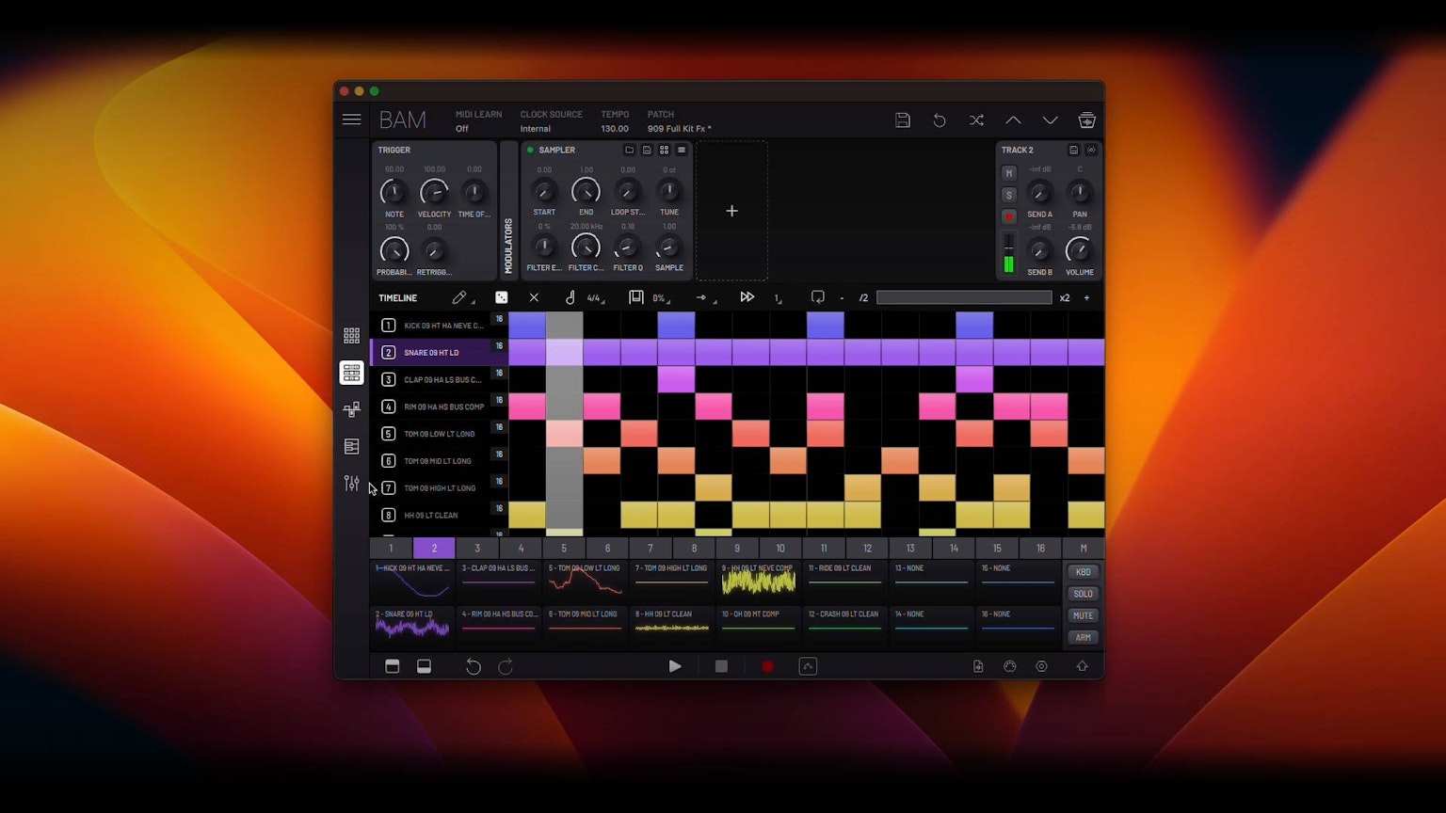Click the 909 Full Kit Fx patch name
This screenshot has width=1446, height=813.
pos(676,128)
